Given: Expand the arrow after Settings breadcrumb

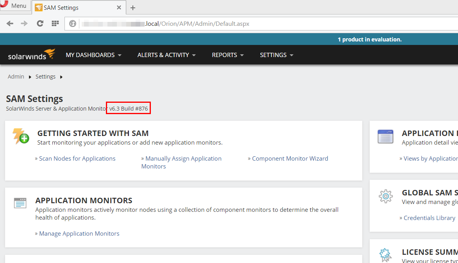Looking at the screenshot, I should click(x=61, y=77).
